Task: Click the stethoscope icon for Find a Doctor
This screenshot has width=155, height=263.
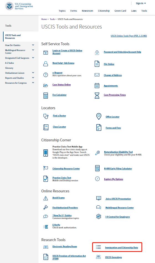Action: coord(46,116)
